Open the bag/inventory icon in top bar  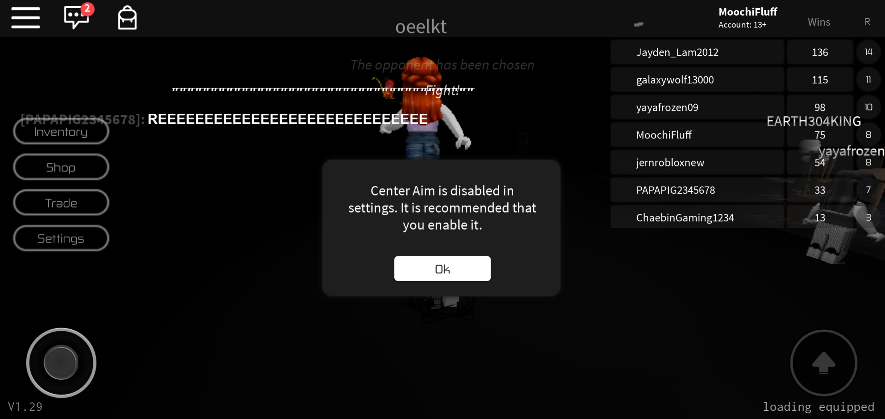(127, 18)
